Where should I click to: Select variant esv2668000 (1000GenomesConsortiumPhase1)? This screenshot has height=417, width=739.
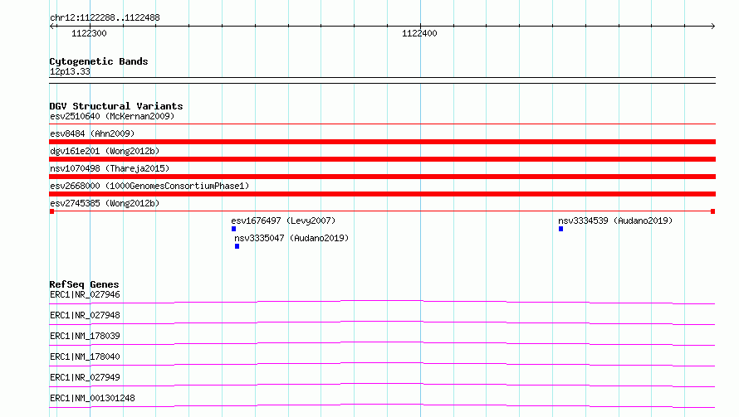pyautogui.click(x=149, y=186)
